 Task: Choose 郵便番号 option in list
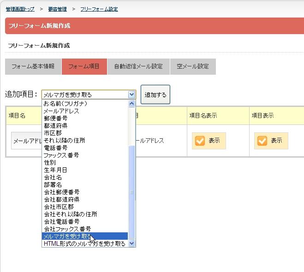[55, 118]
